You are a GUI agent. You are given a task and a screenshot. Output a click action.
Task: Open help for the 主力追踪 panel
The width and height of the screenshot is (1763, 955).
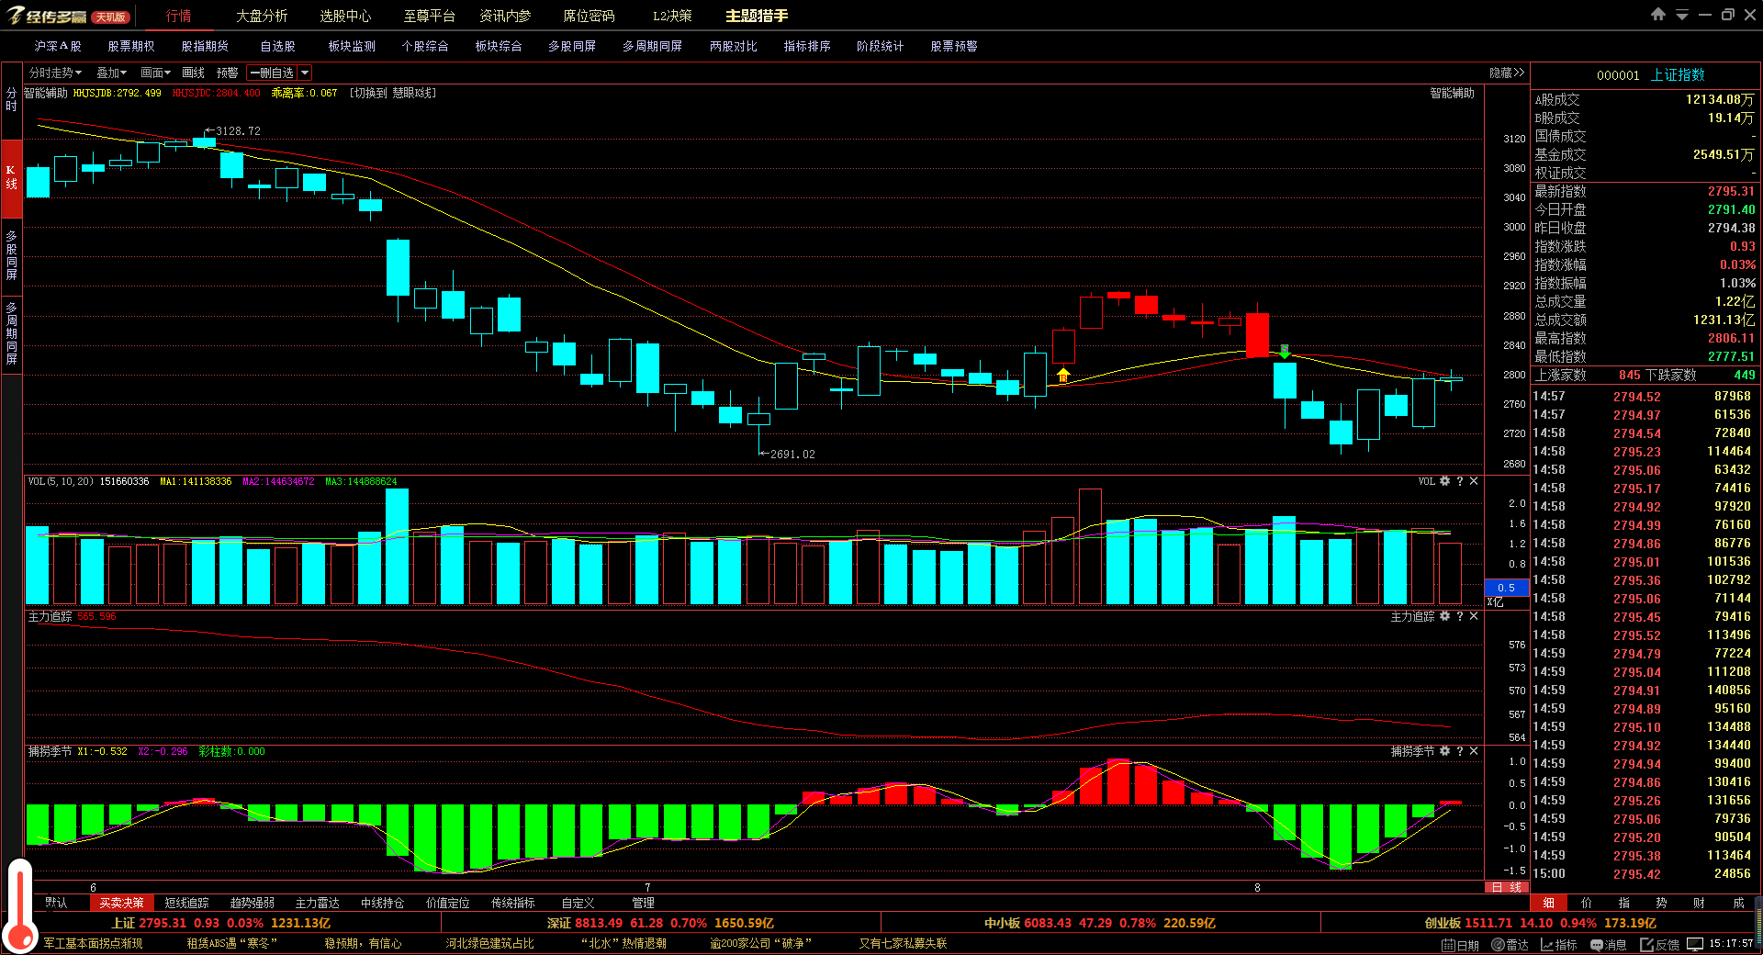pos(1459,616)
